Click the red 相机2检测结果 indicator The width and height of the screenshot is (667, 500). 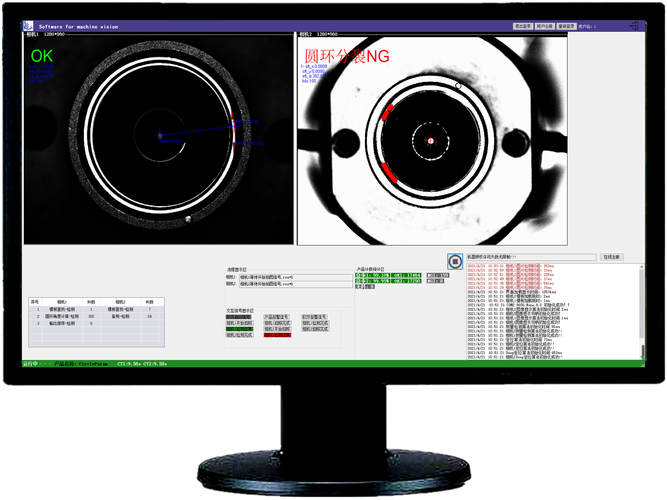point(277,335)
